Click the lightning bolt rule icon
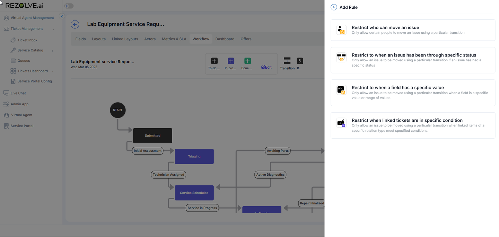Screen dimensions: 499x237 pyautogui.click(x=300, y=61)
